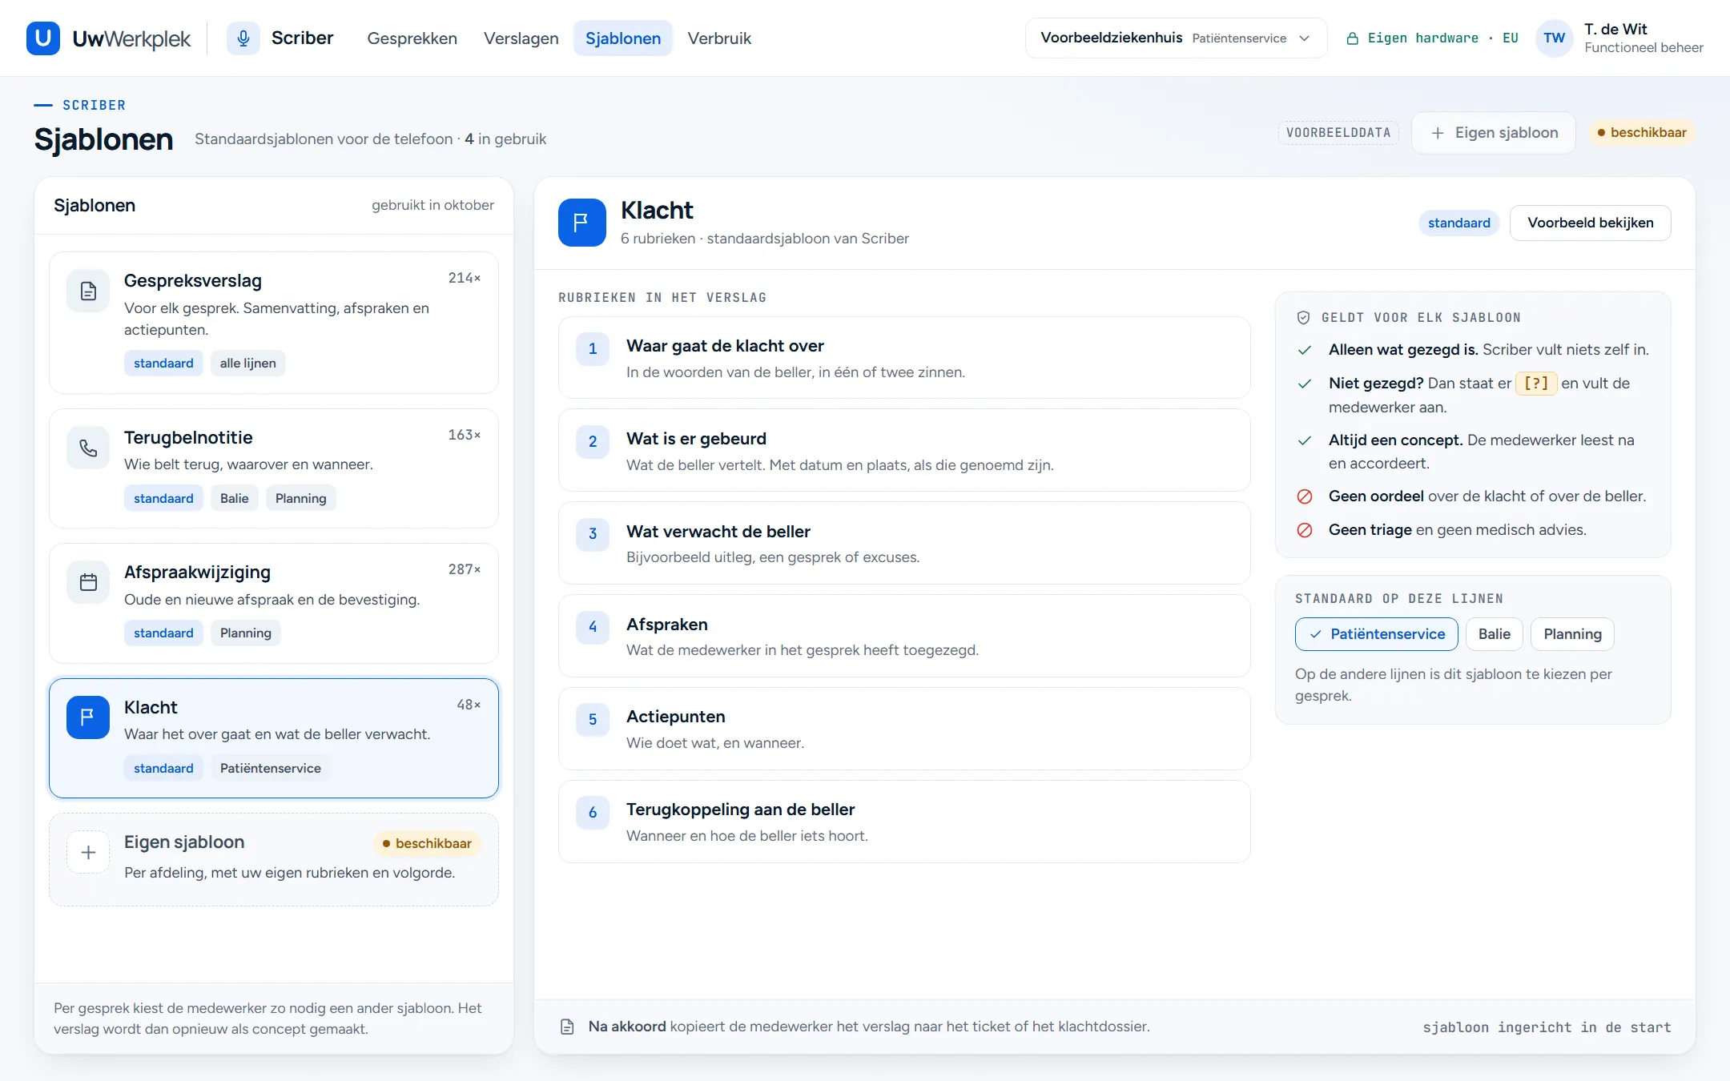
Task: Click the large Klacht flag header icon
Action: pos(581,223)
